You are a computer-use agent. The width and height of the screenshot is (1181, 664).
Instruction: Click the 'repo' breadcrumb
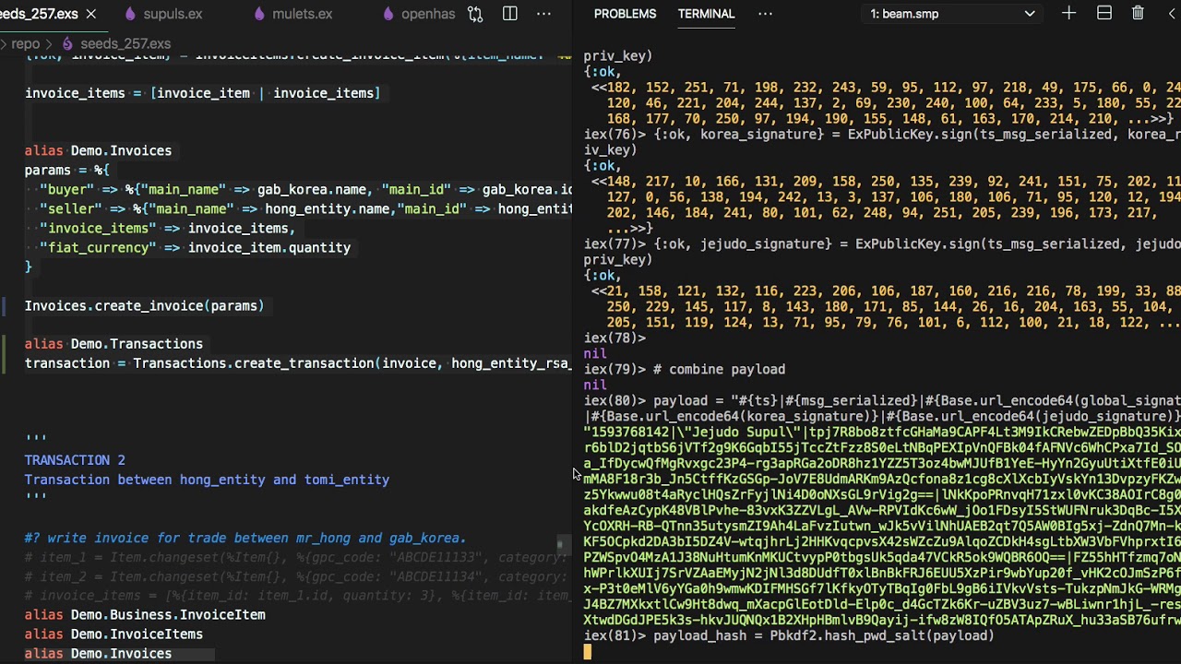pyautogui.click(x=26, y=43)
